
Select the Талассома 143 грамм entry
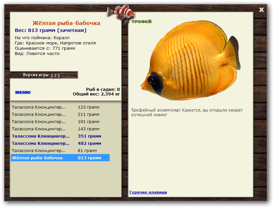coord(60,129)
